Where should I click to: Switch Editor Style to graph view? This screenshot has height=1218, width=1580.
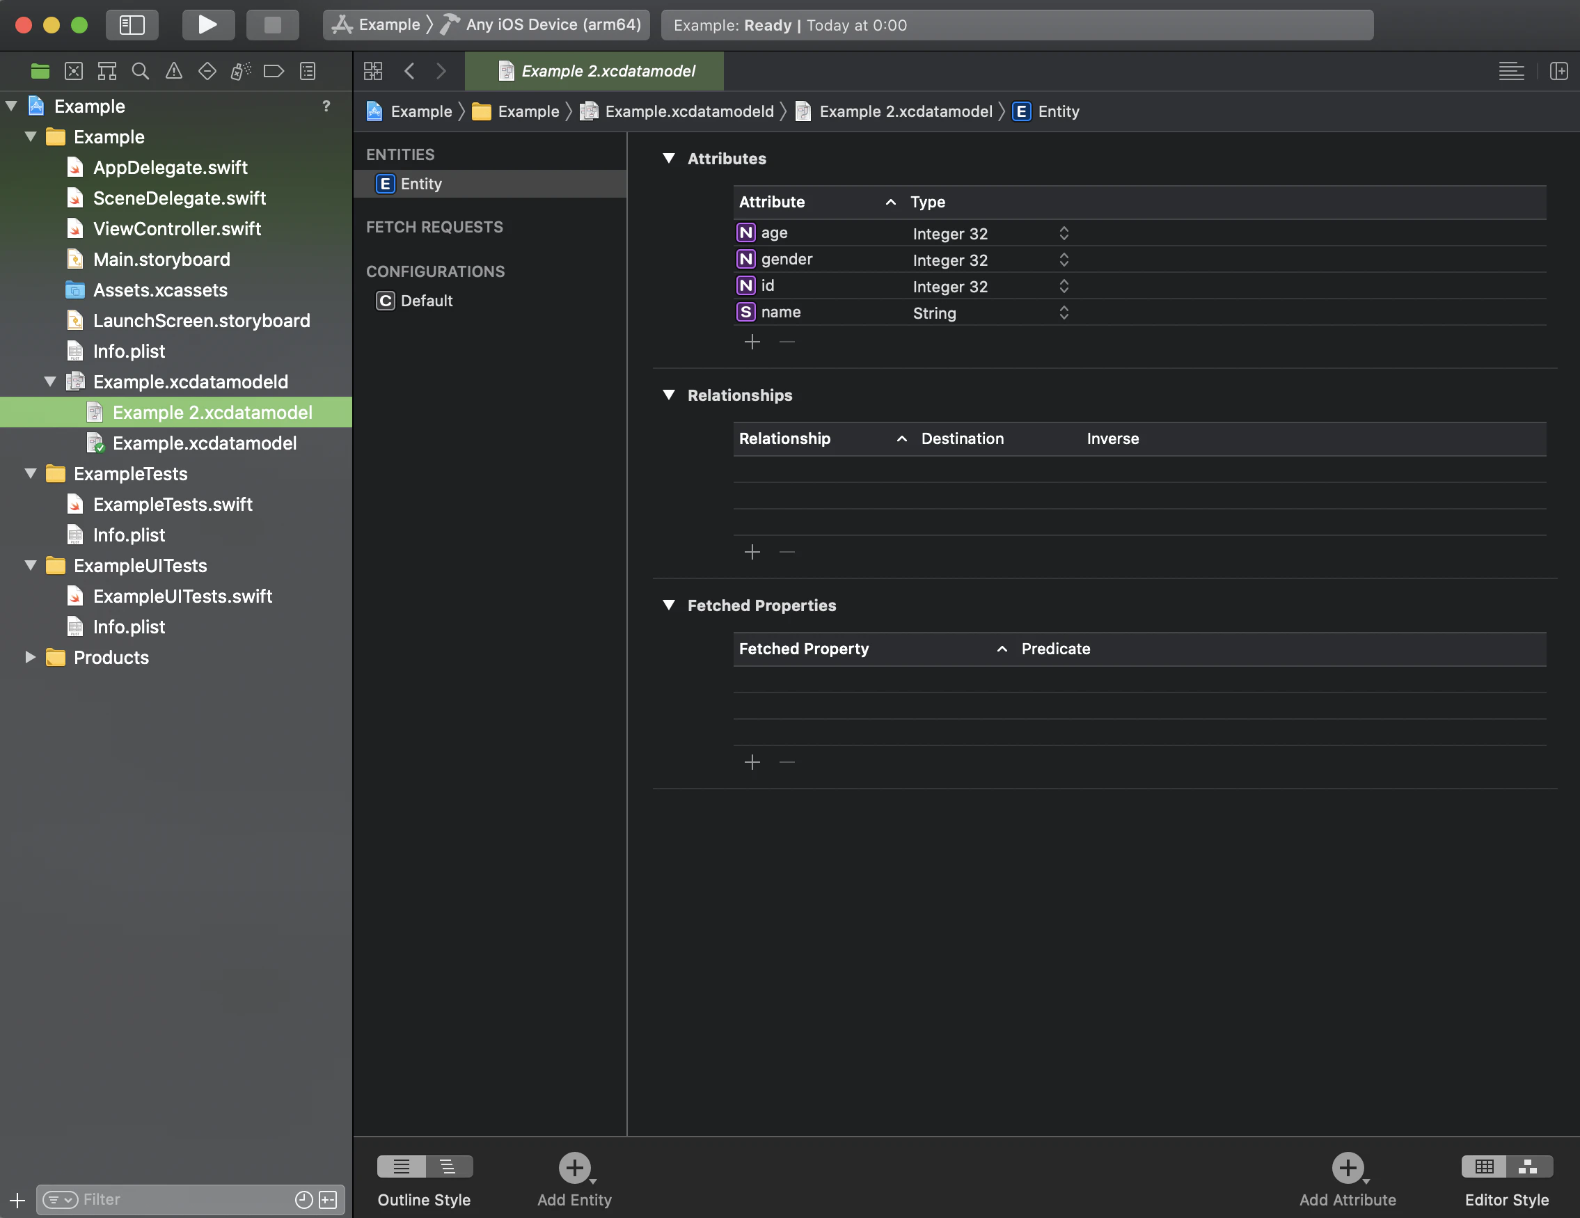click(x=1528, y=1166)
